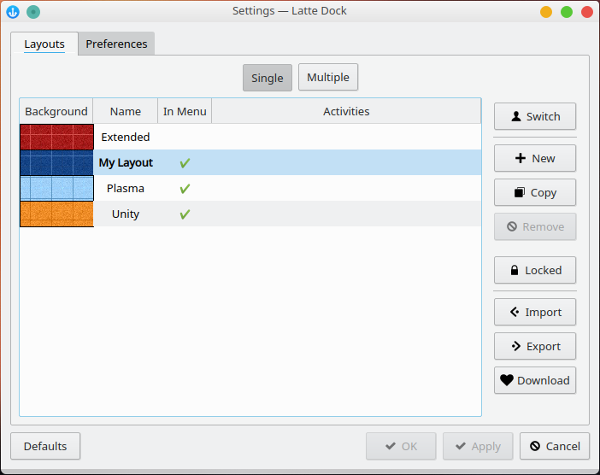This screenshot has width=600, height=475.
Task: Select the Extended layout name
Action: tap(126, 137)
